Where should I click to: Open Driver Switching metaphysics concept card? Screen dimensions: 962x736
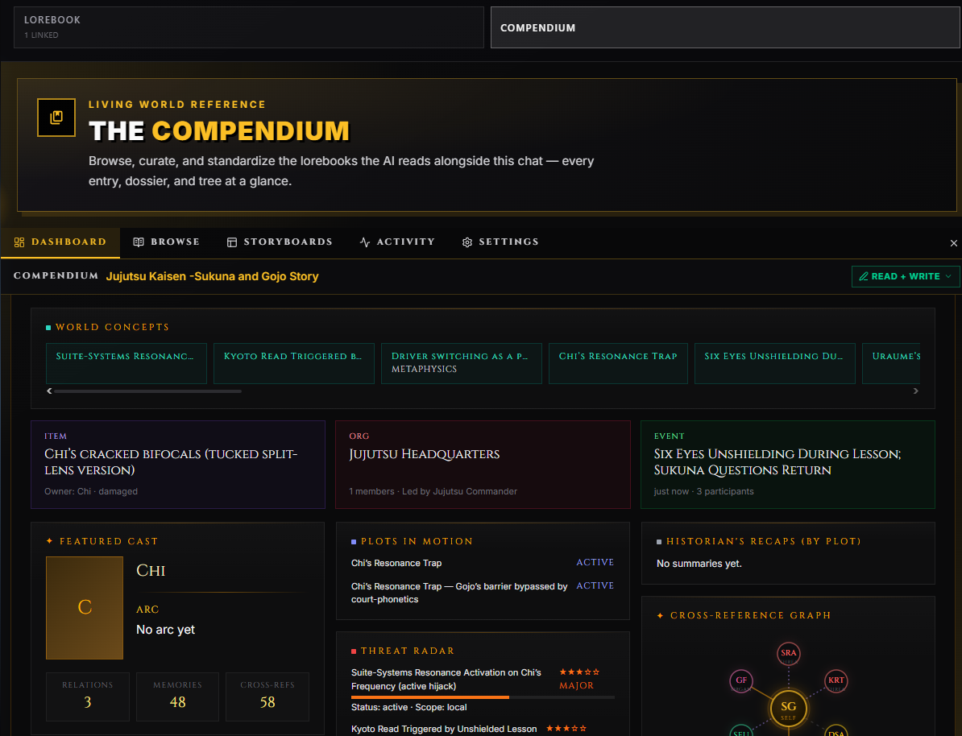462,363
